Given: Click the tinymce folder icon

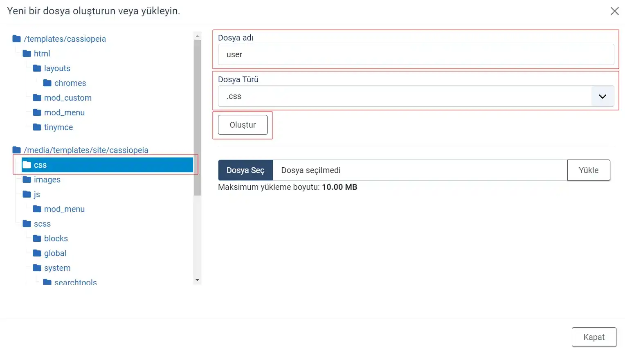Looking at the screenshot, I should click(x=36, y=127).
